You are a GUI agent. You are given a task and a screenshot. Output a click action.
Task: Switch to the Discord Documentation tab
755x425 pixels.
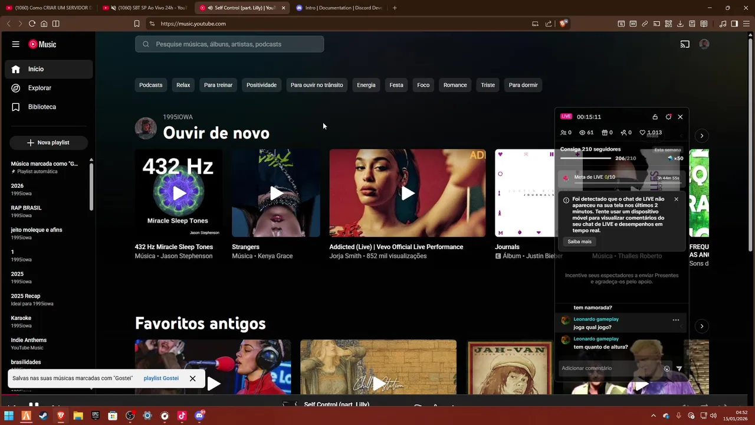pos(339,8)
